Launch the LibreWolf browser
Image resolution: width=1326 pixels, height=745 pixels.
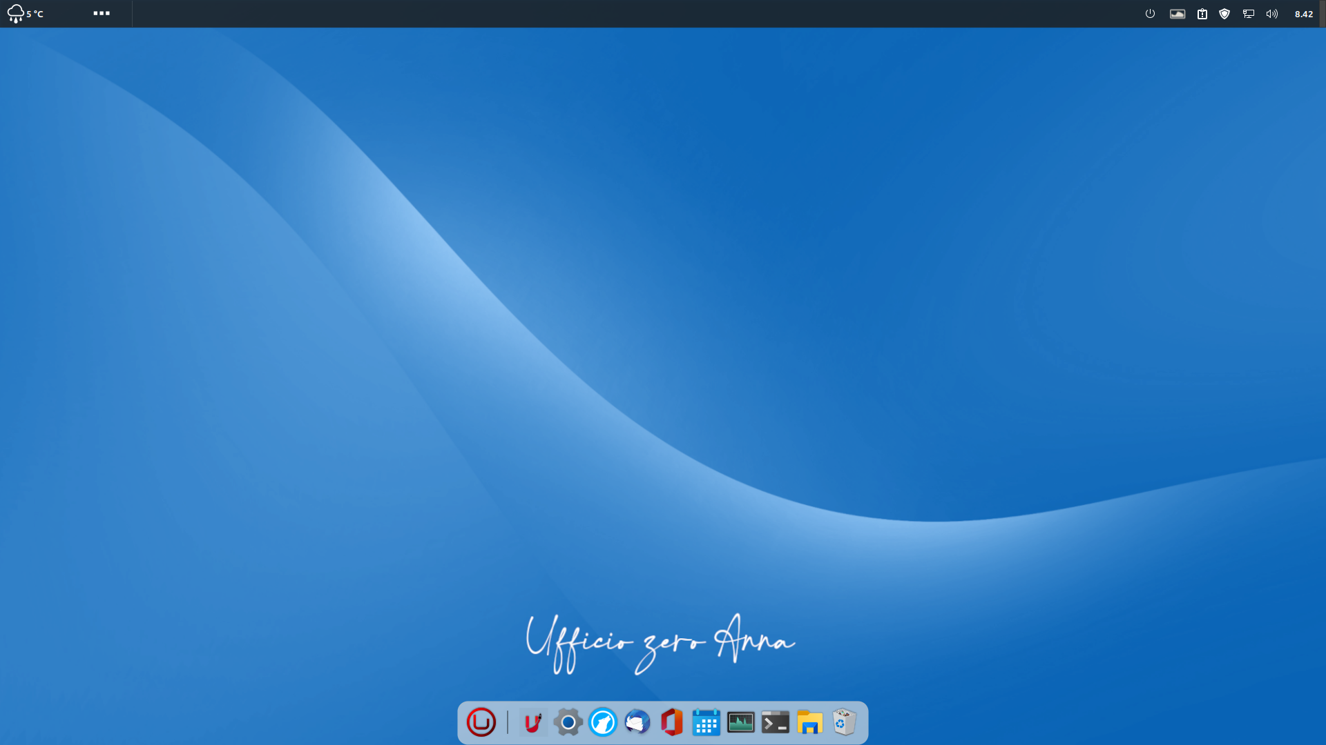(603, 722)
